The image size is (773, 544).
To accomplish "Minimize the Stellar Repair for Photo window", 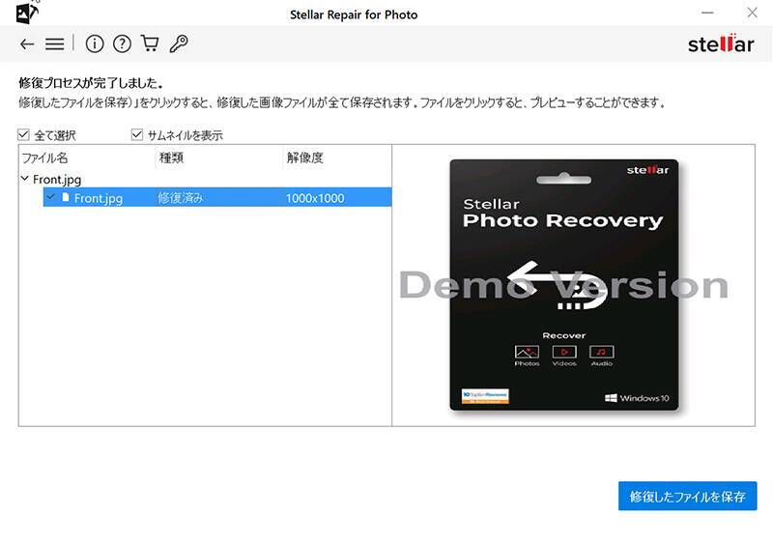I will pos(707,13).
